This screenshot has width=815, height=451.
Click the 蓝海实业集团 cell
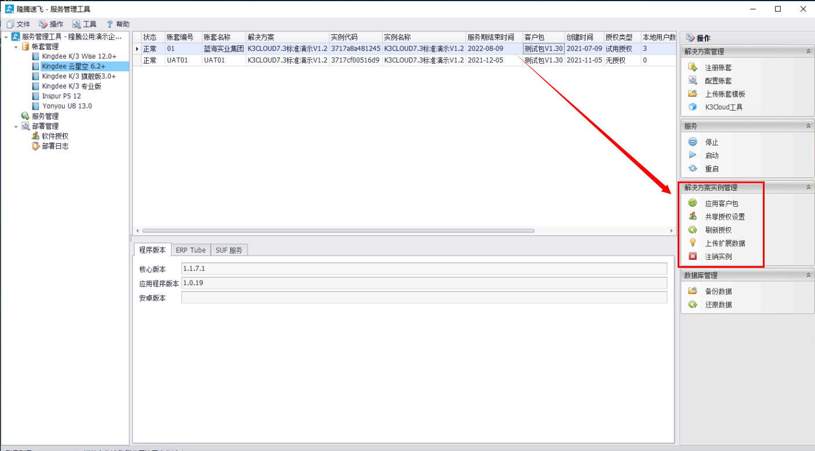point(224,49)
